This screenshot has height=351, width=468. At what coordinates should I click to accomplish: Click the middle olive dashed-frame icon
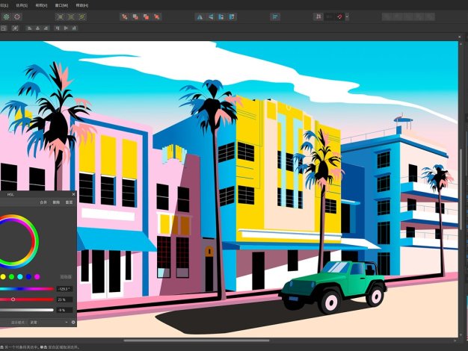point(71,17)
